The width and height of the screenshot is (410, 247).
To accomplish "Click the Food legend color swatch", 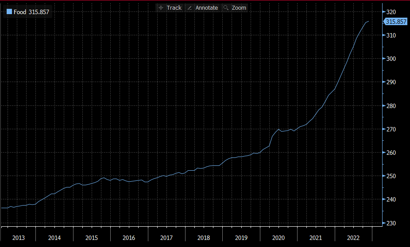I will click(x=9, y=12).
